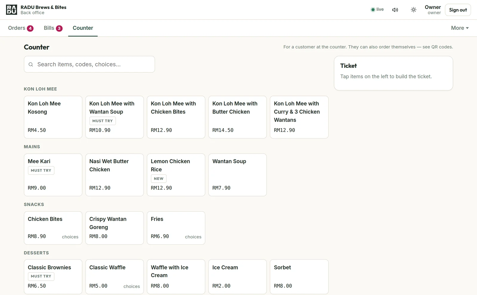
Task: Add Sorbet to the ticket
Action: pos(299,277)
